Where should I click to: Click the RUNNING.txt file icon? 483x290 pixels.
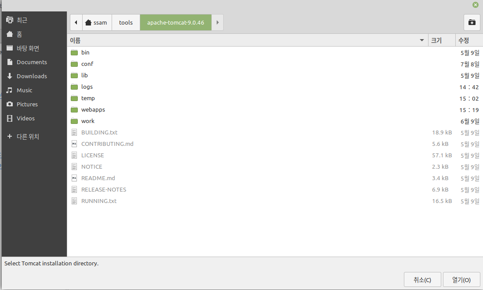[74, 201]
